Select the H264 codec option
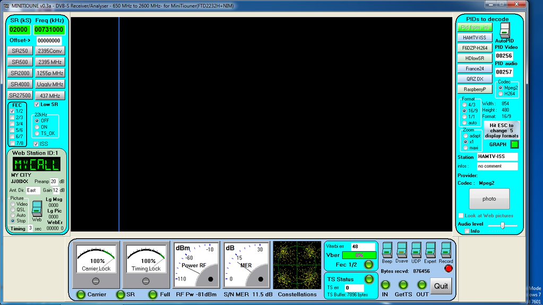The image size is (543, 305). tap(500, 94)
